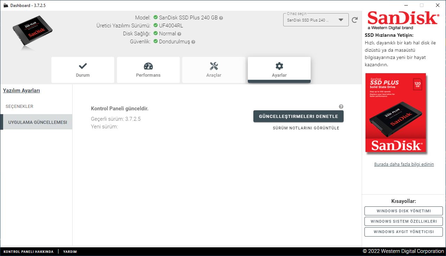Click the SSD Plus product box advertisement

pos(396,113)
